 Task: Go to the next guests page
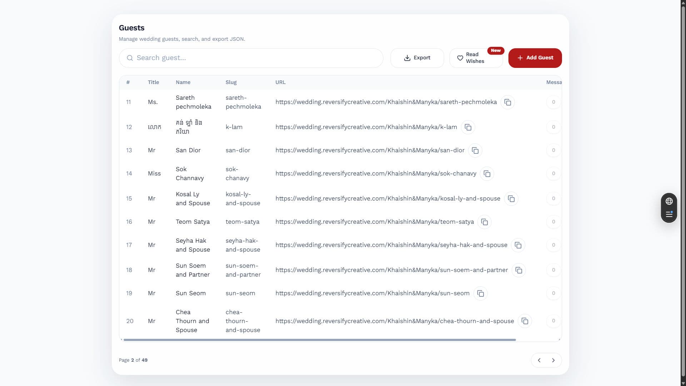(x=553, y=360)
